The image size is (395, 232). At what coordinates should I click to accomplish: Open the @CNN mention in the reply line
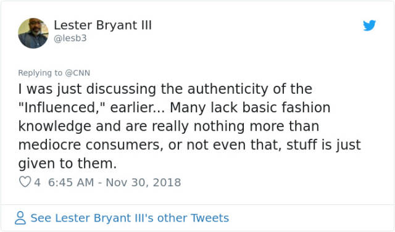(x=77, y=73)
